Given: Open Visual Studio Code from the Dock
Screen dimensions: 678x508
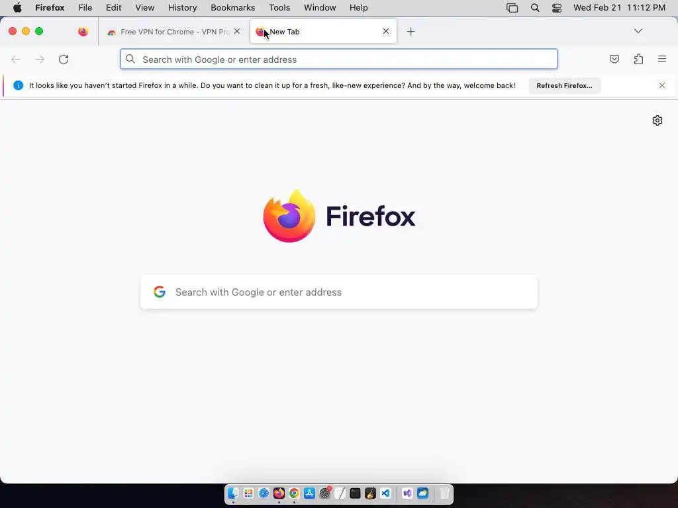Looking at the screenshot, I should pos(386,493).
